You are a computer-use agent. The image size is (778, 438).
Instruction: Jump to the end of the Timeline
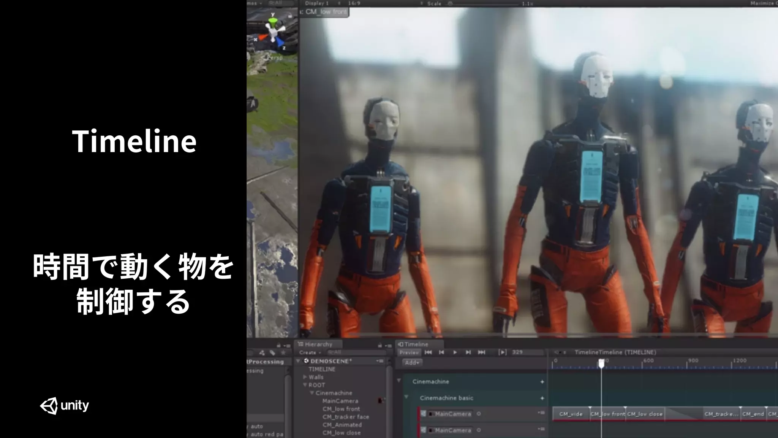[481, 352]
